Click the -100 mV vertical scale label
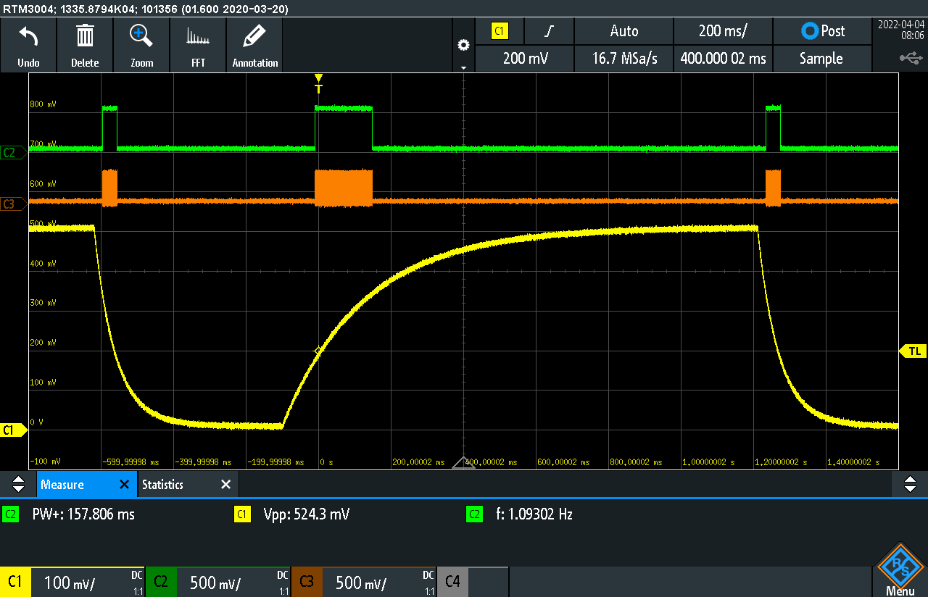Viewport: 928px width, 597px height. pos(45,461)
